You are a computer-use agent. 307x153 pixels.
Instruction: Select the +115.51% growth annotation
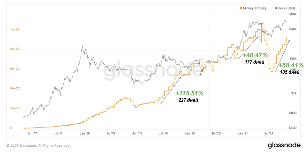click(x=189, y=93)
